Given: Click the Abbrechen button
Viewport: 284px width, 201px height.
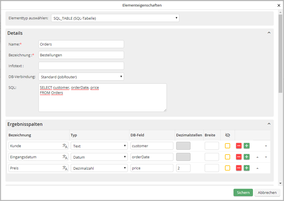Looking at the screenshot, I should point(267,192).
